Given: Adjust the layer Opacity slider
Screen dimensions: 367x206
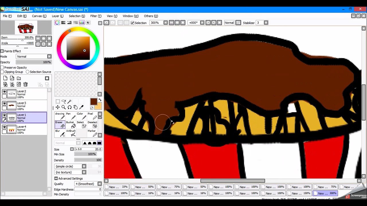Looking at the screenshot, I should 34,62.
